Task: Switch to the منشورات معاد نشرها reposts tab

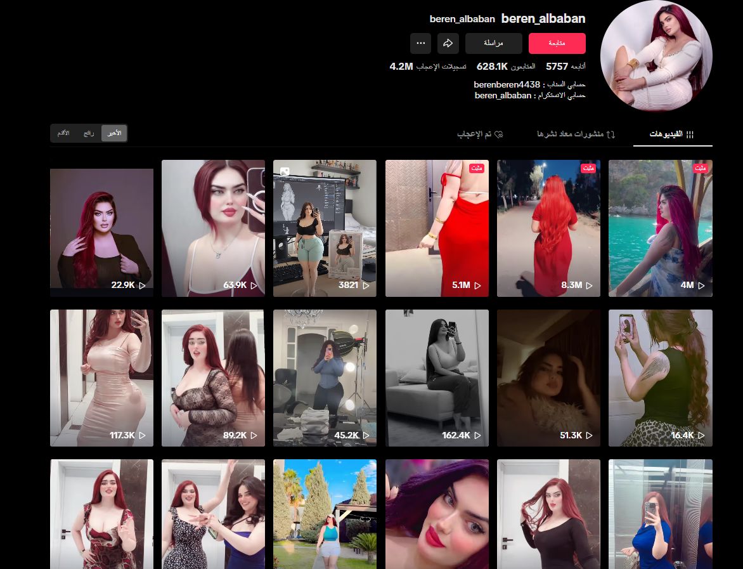Action: pyautogui.click(x=576, y=134)
